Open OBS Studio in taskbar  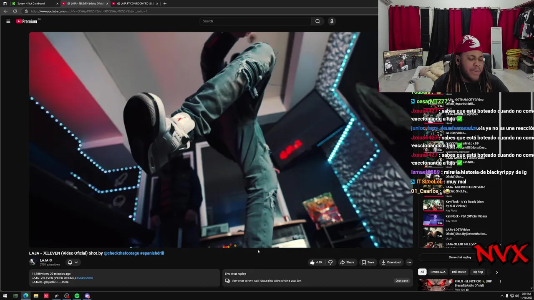coord(67,296)
